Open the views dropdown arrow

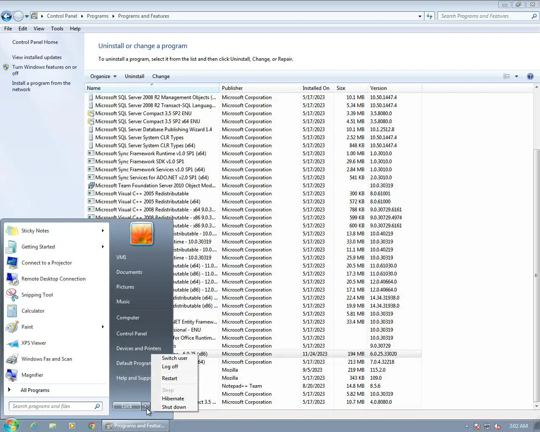516,76
